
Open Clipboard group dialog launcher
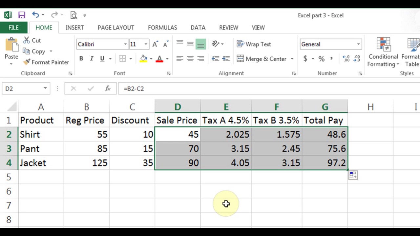[x=70, y=73]
